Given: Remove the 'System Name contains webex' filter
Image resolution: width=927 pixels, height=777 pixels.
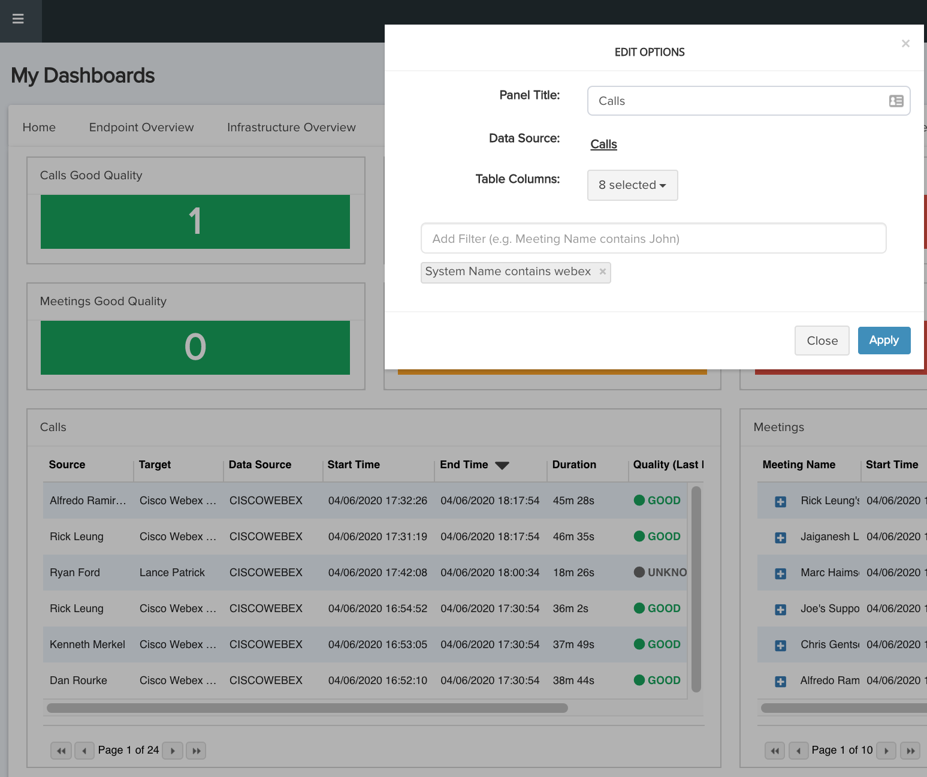Looking at the screenshot, I should point(603,272).
